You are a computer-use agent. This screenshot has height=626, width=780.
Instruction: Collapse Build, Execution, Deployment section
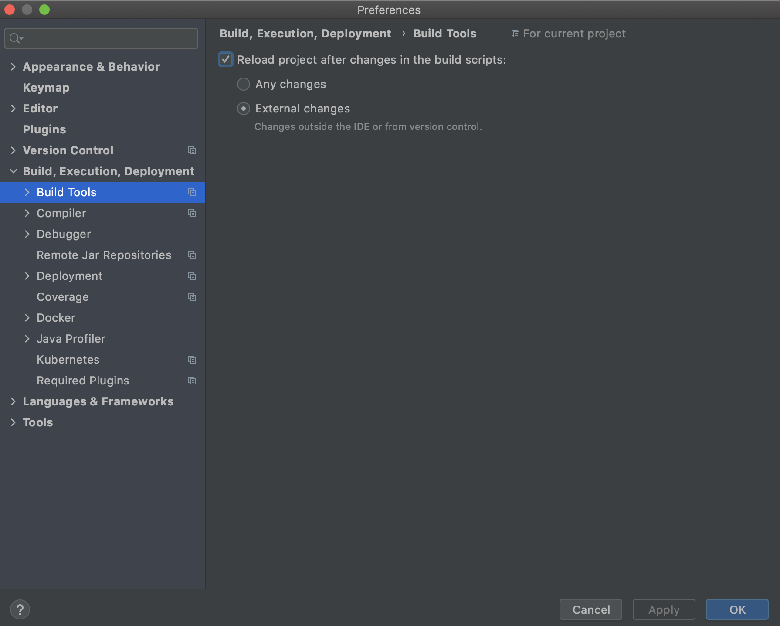[x=14, y=171]
